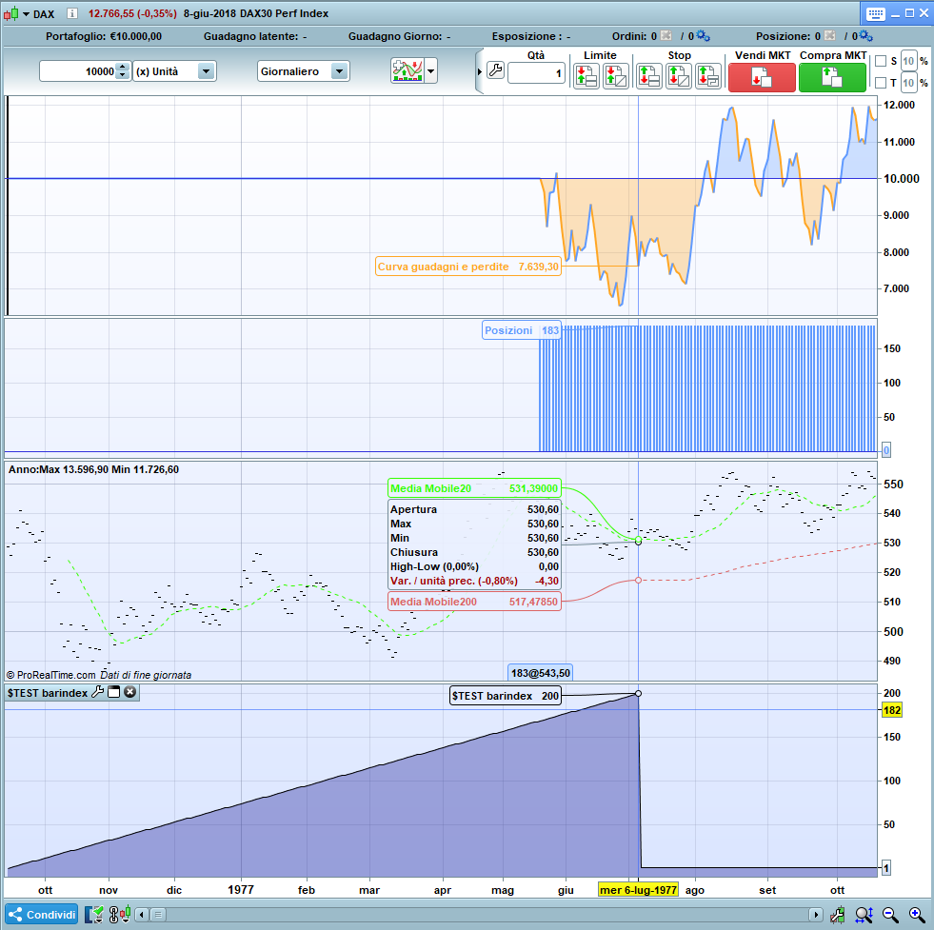
Task: Click the 1 value marker on barindex axis
Action: pos(885,868)
